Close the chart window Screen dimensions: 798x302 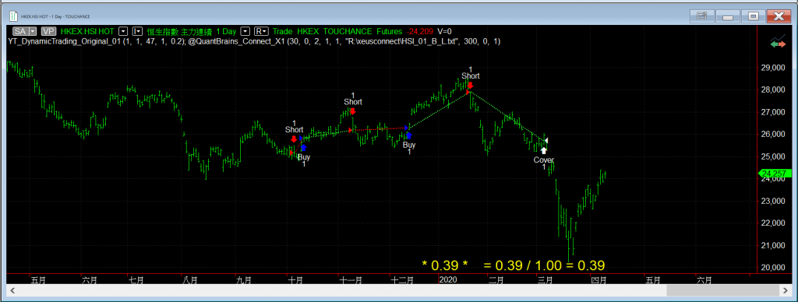point(778,16)
